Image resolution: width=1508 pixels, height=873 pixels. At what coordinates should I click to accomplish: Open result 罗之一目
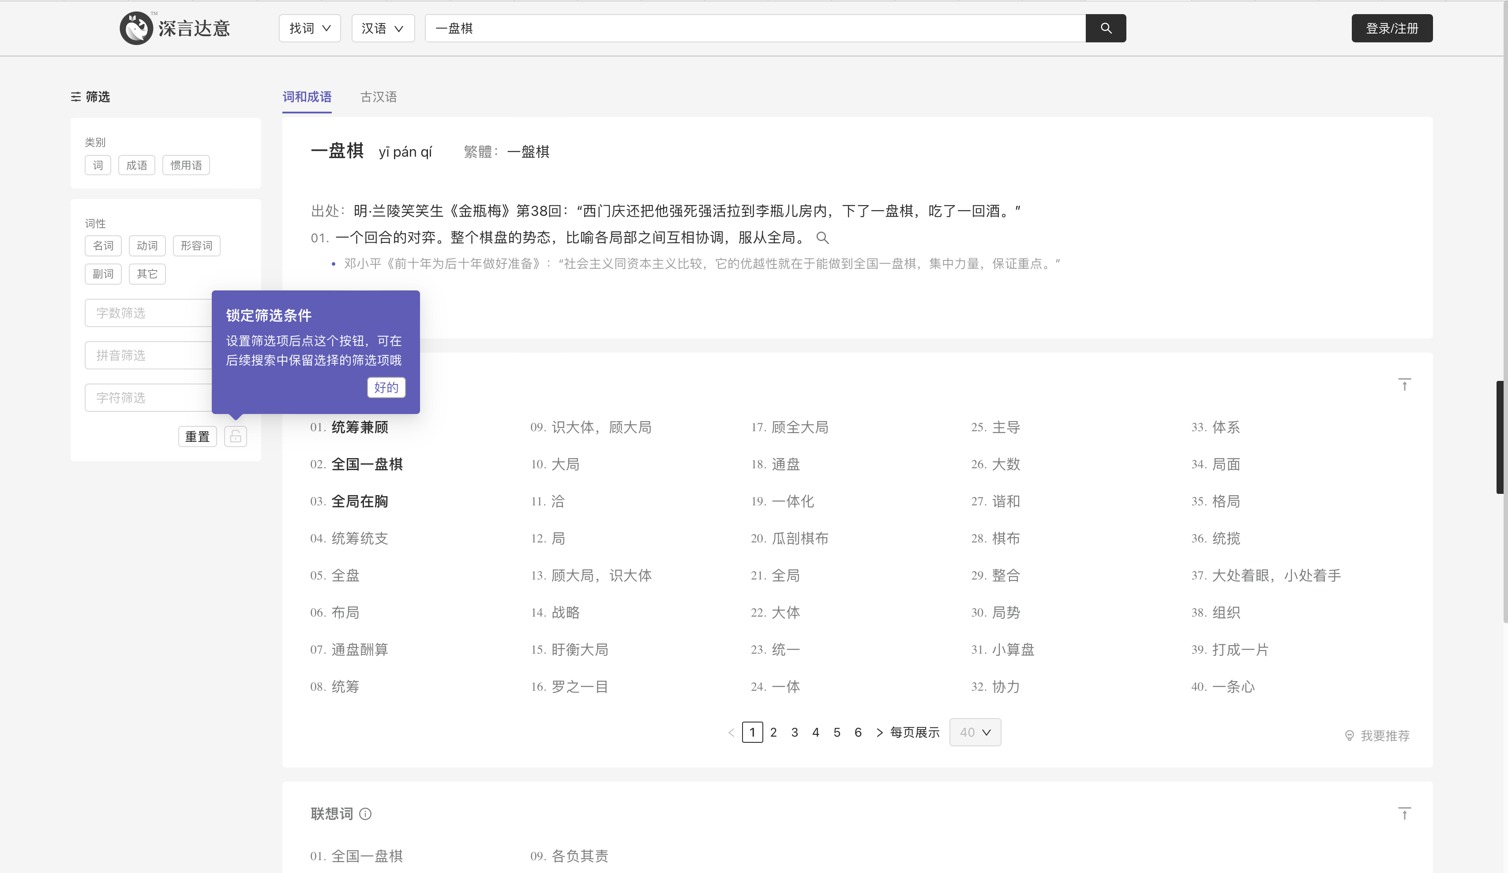click(580, 687)
